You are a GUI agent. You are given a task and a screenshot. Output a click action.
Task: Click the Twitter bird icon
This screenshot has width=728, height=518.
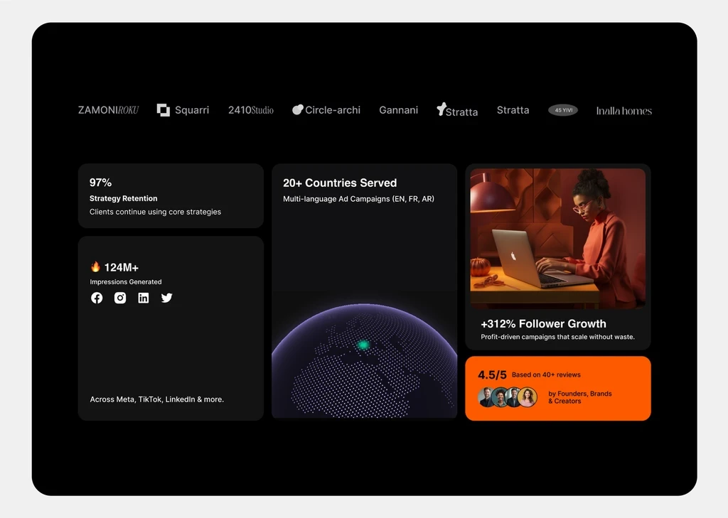166,298
